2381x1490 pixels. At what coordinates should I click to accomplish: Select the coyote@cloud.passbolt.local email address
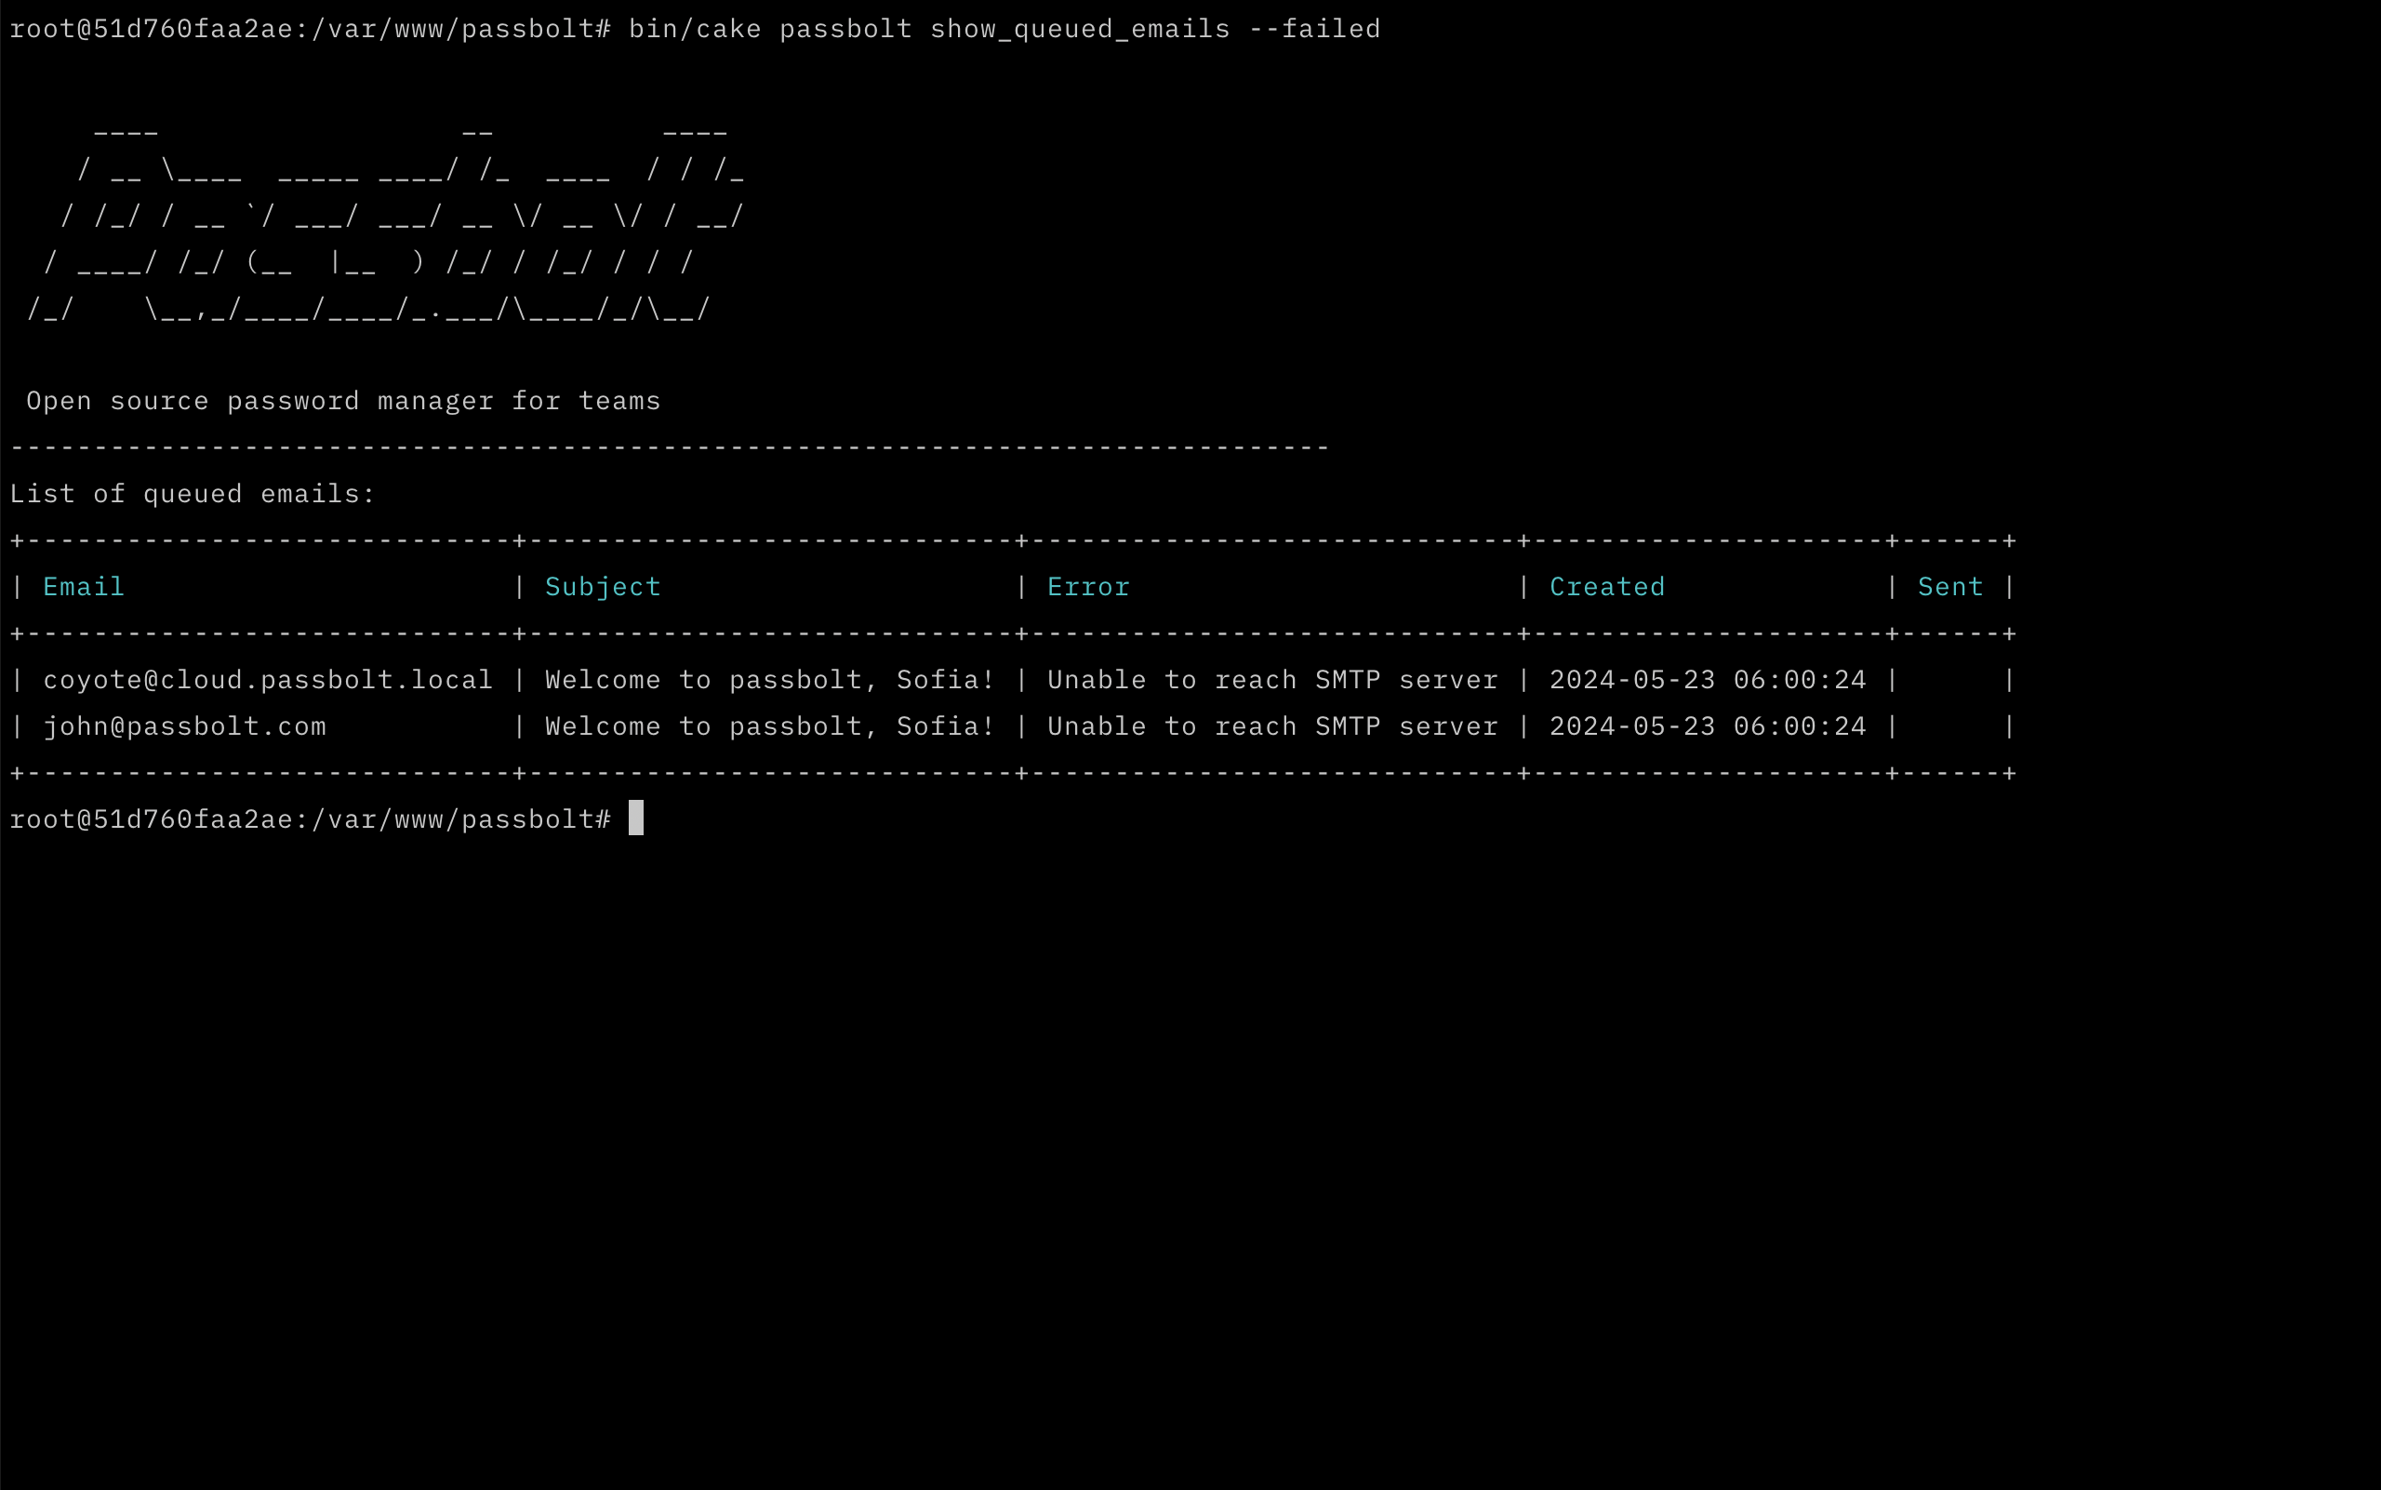click(267, 679)
